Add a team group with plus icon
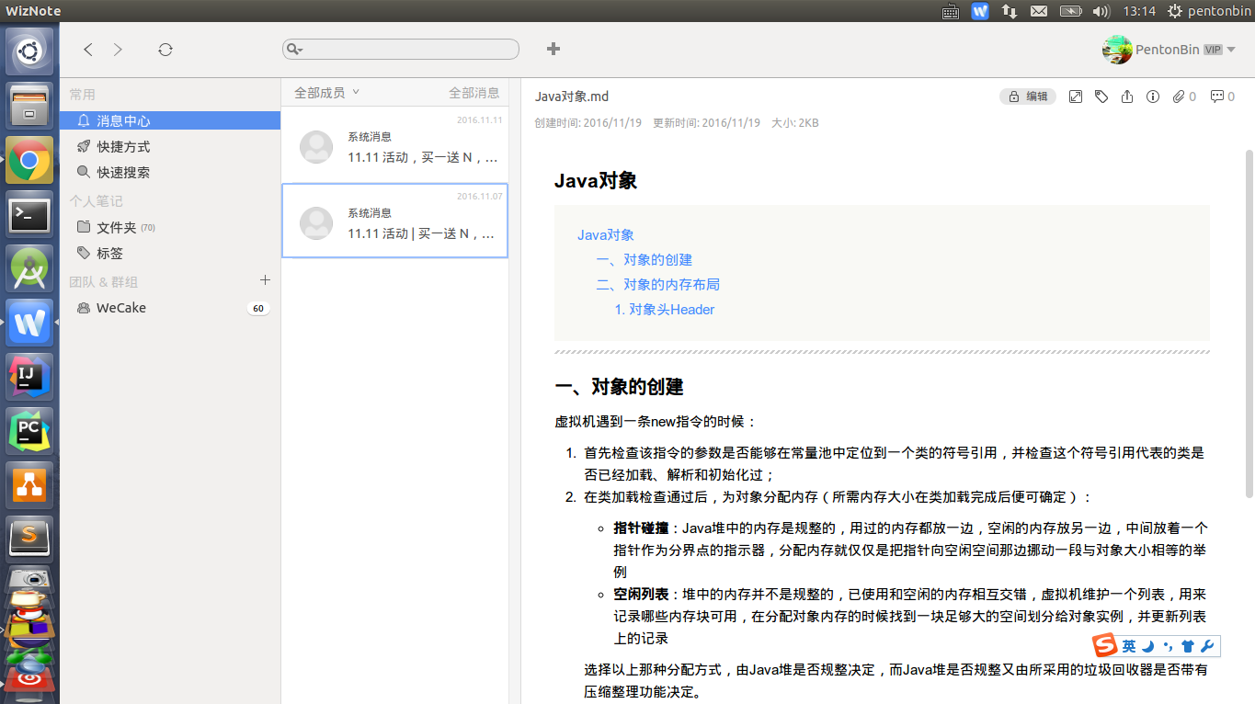Image resolution: width=1255 pixels, height=704 pixels. (265, 280)
